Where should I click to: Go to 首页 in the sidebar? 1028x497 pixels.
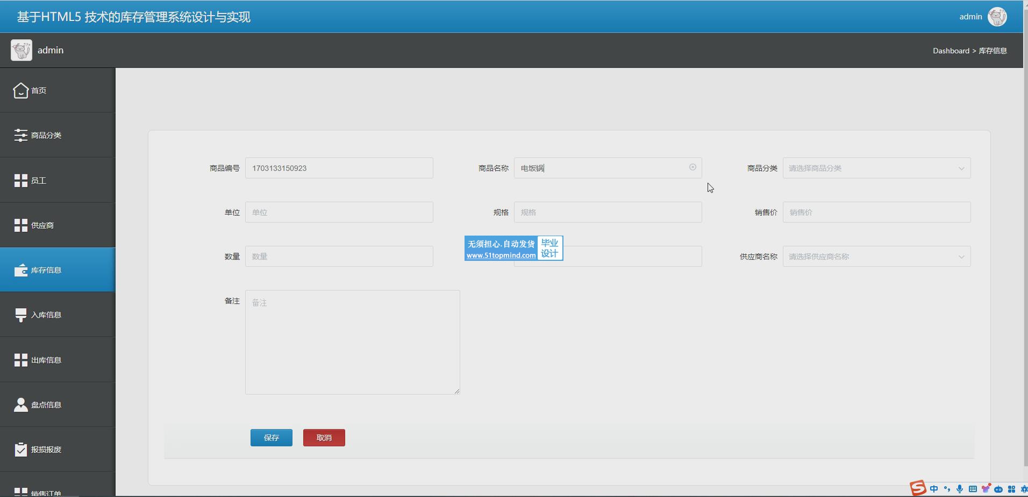tap(58, 90)
